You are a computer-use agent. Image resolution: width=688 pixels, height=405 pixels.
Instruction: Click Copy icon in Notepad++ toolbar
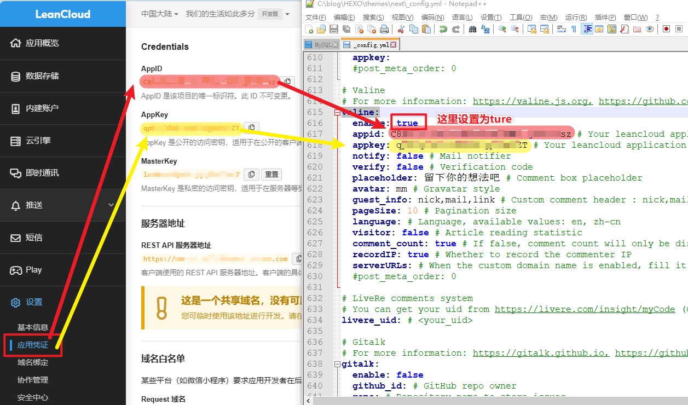click(413, 28)
